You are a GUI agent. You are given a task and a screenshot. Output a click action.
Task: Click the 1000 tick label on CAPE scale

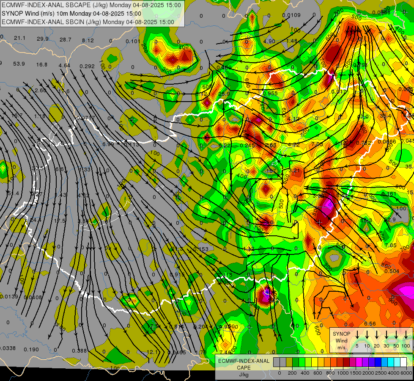coord(343,373)
